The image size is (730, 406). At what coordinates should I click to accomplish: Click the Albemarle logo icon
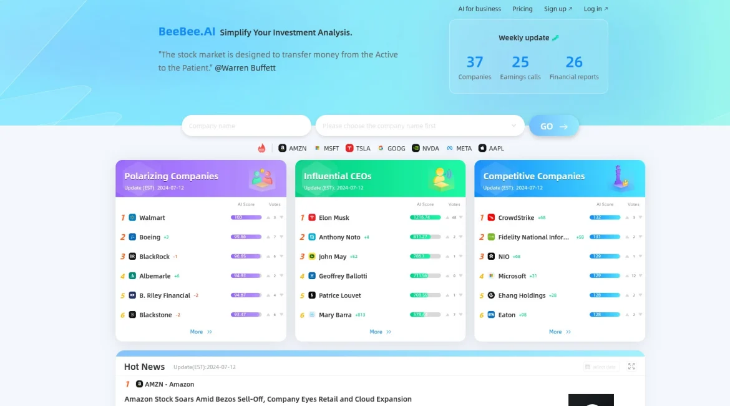click(132, 276)
